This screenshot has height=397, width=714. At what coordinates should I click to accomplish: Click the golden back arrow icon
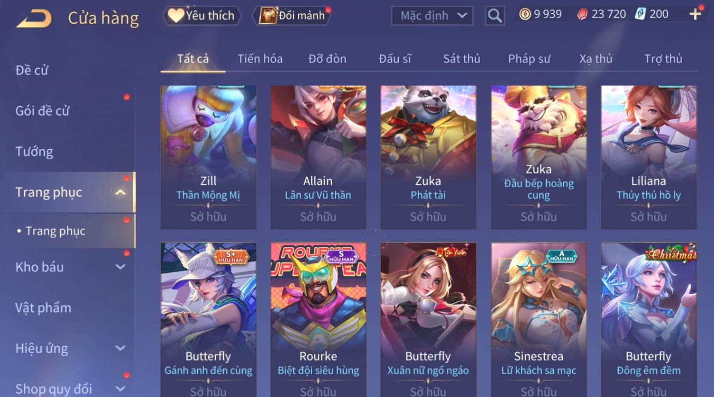point(34,19)
